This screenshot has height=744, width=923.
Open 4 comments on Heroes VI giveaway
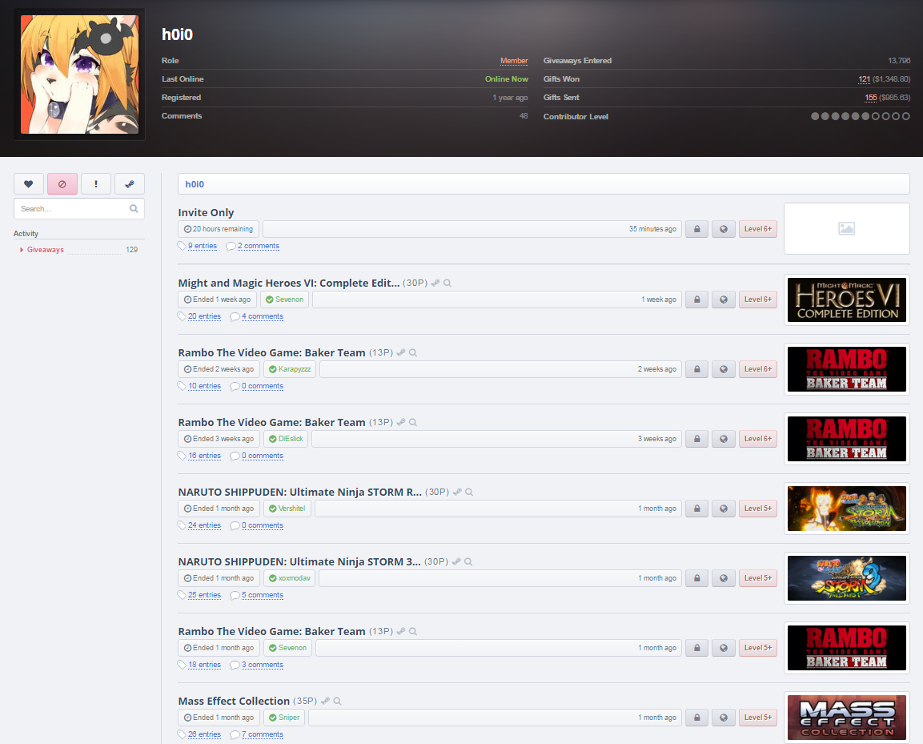click(x=263, y=316)
